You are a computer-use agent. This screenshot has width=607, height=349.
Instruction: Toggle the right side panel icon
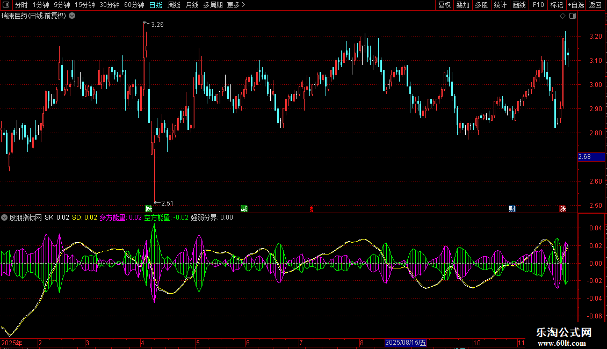pyautogui.click(x=573, y=16)
